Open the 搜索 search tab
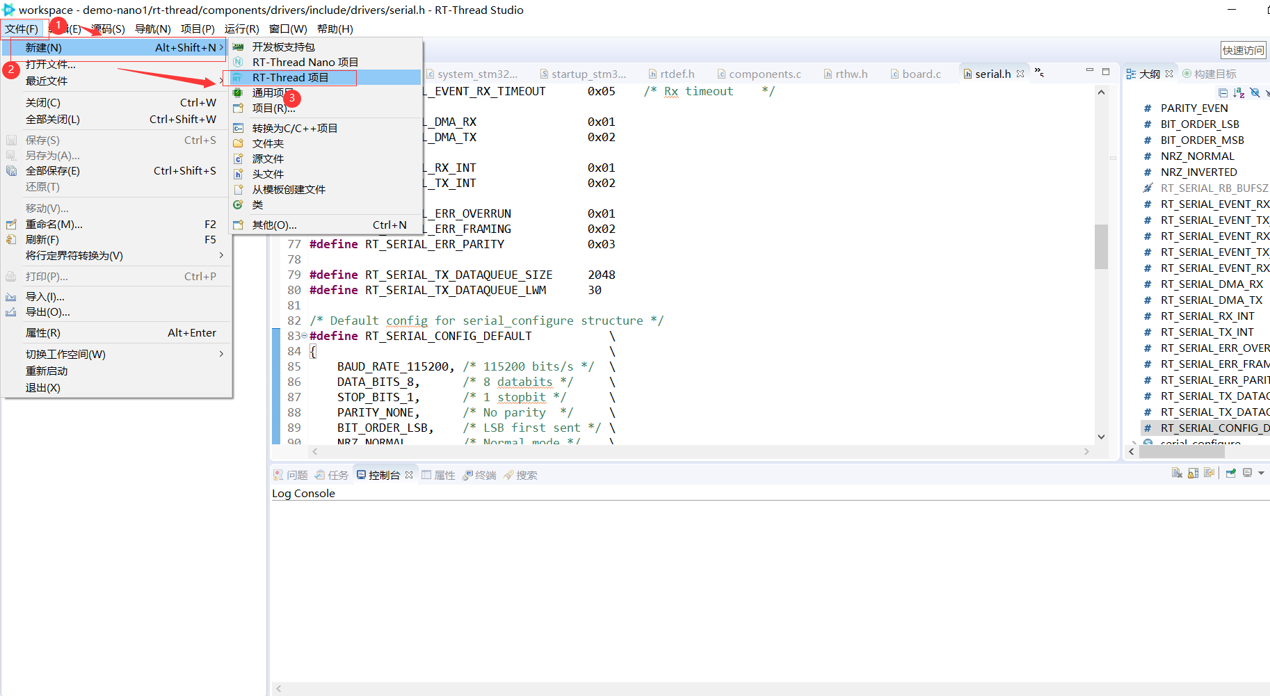Viewport: 1270px width, 696px height. 520,475
